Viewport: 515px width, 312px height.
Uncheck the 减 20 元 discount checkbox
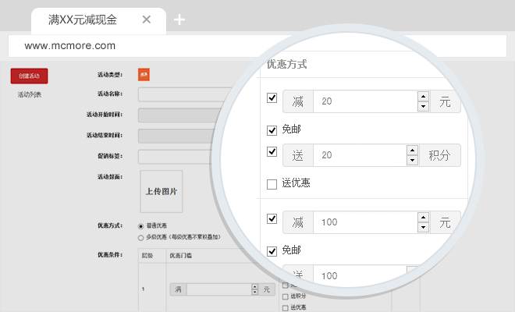(272, 98)
